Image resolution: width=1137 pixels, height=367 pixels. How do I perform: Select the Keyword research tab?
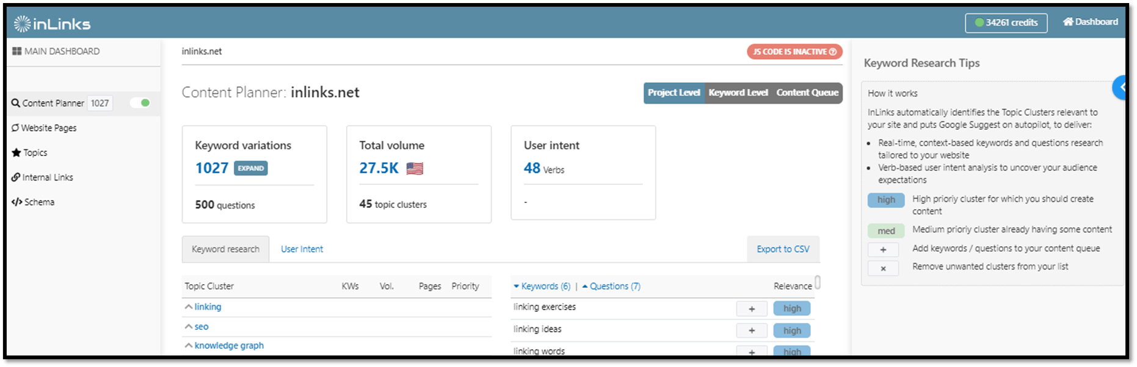tap(225, 249)
